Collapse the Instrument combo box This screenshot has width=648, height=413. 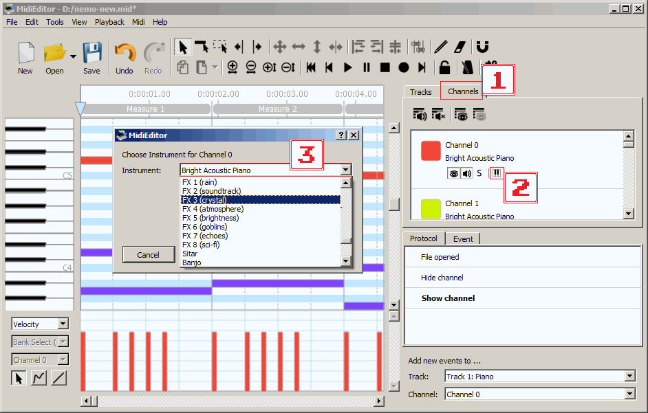click(x=346, y=170)
